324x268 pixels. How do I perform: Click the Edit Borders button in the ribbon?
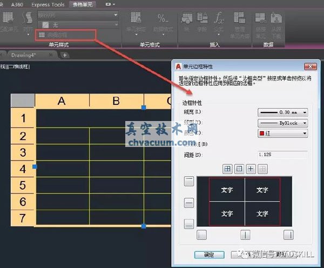click(65, 35)
